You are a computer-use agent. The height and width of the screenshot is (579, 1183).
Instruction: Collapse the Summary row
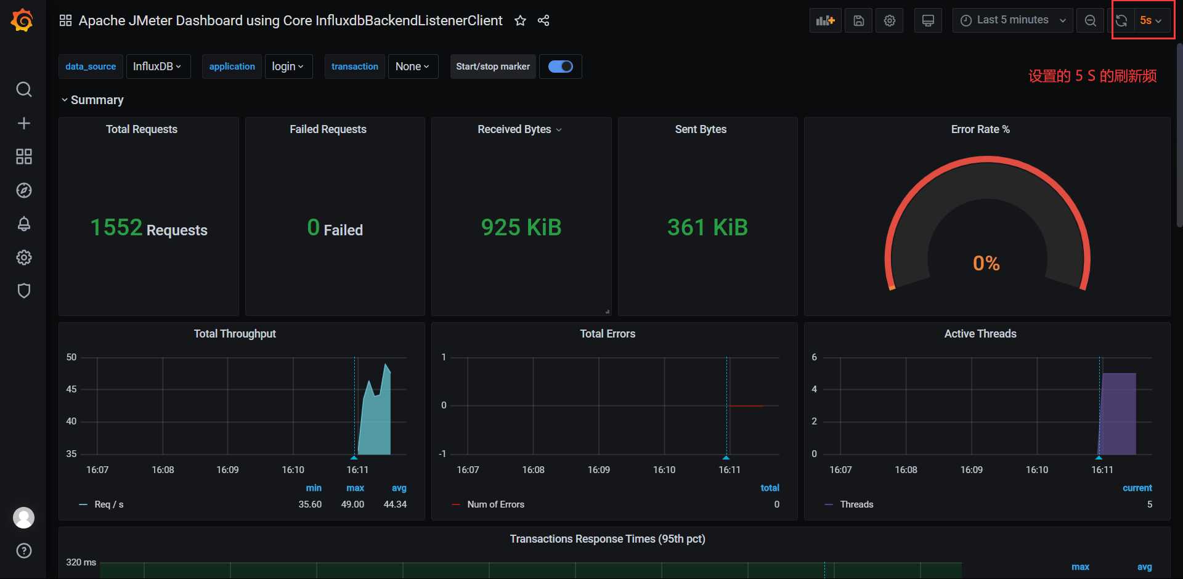92,100
